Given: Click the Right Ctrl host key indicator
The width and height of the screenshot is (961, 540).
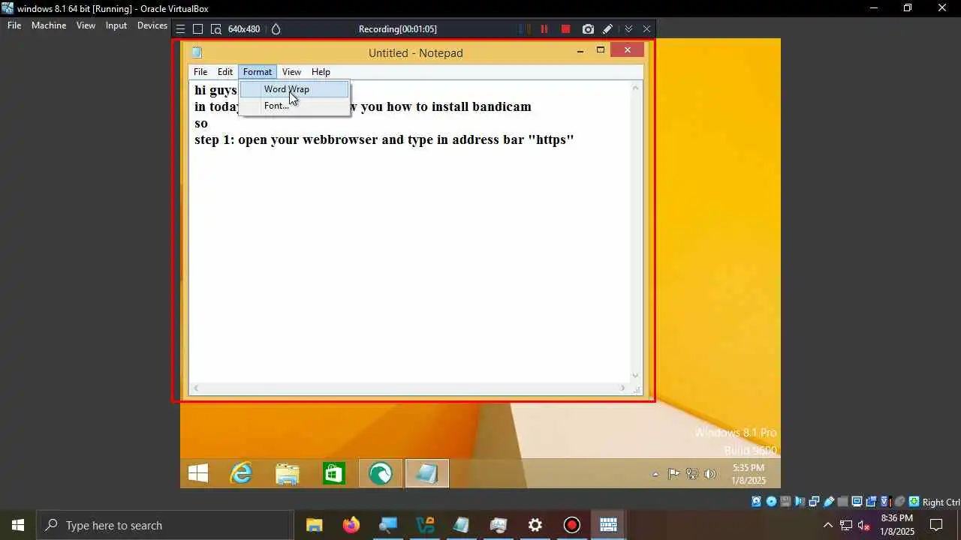Looking at the screenshot, I should tap(941, 502).
